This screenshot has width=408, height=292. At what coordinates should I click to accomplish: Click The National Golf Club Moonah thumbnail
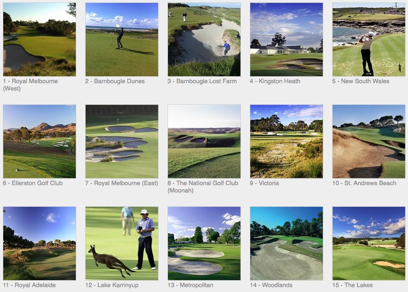point(204,142)
